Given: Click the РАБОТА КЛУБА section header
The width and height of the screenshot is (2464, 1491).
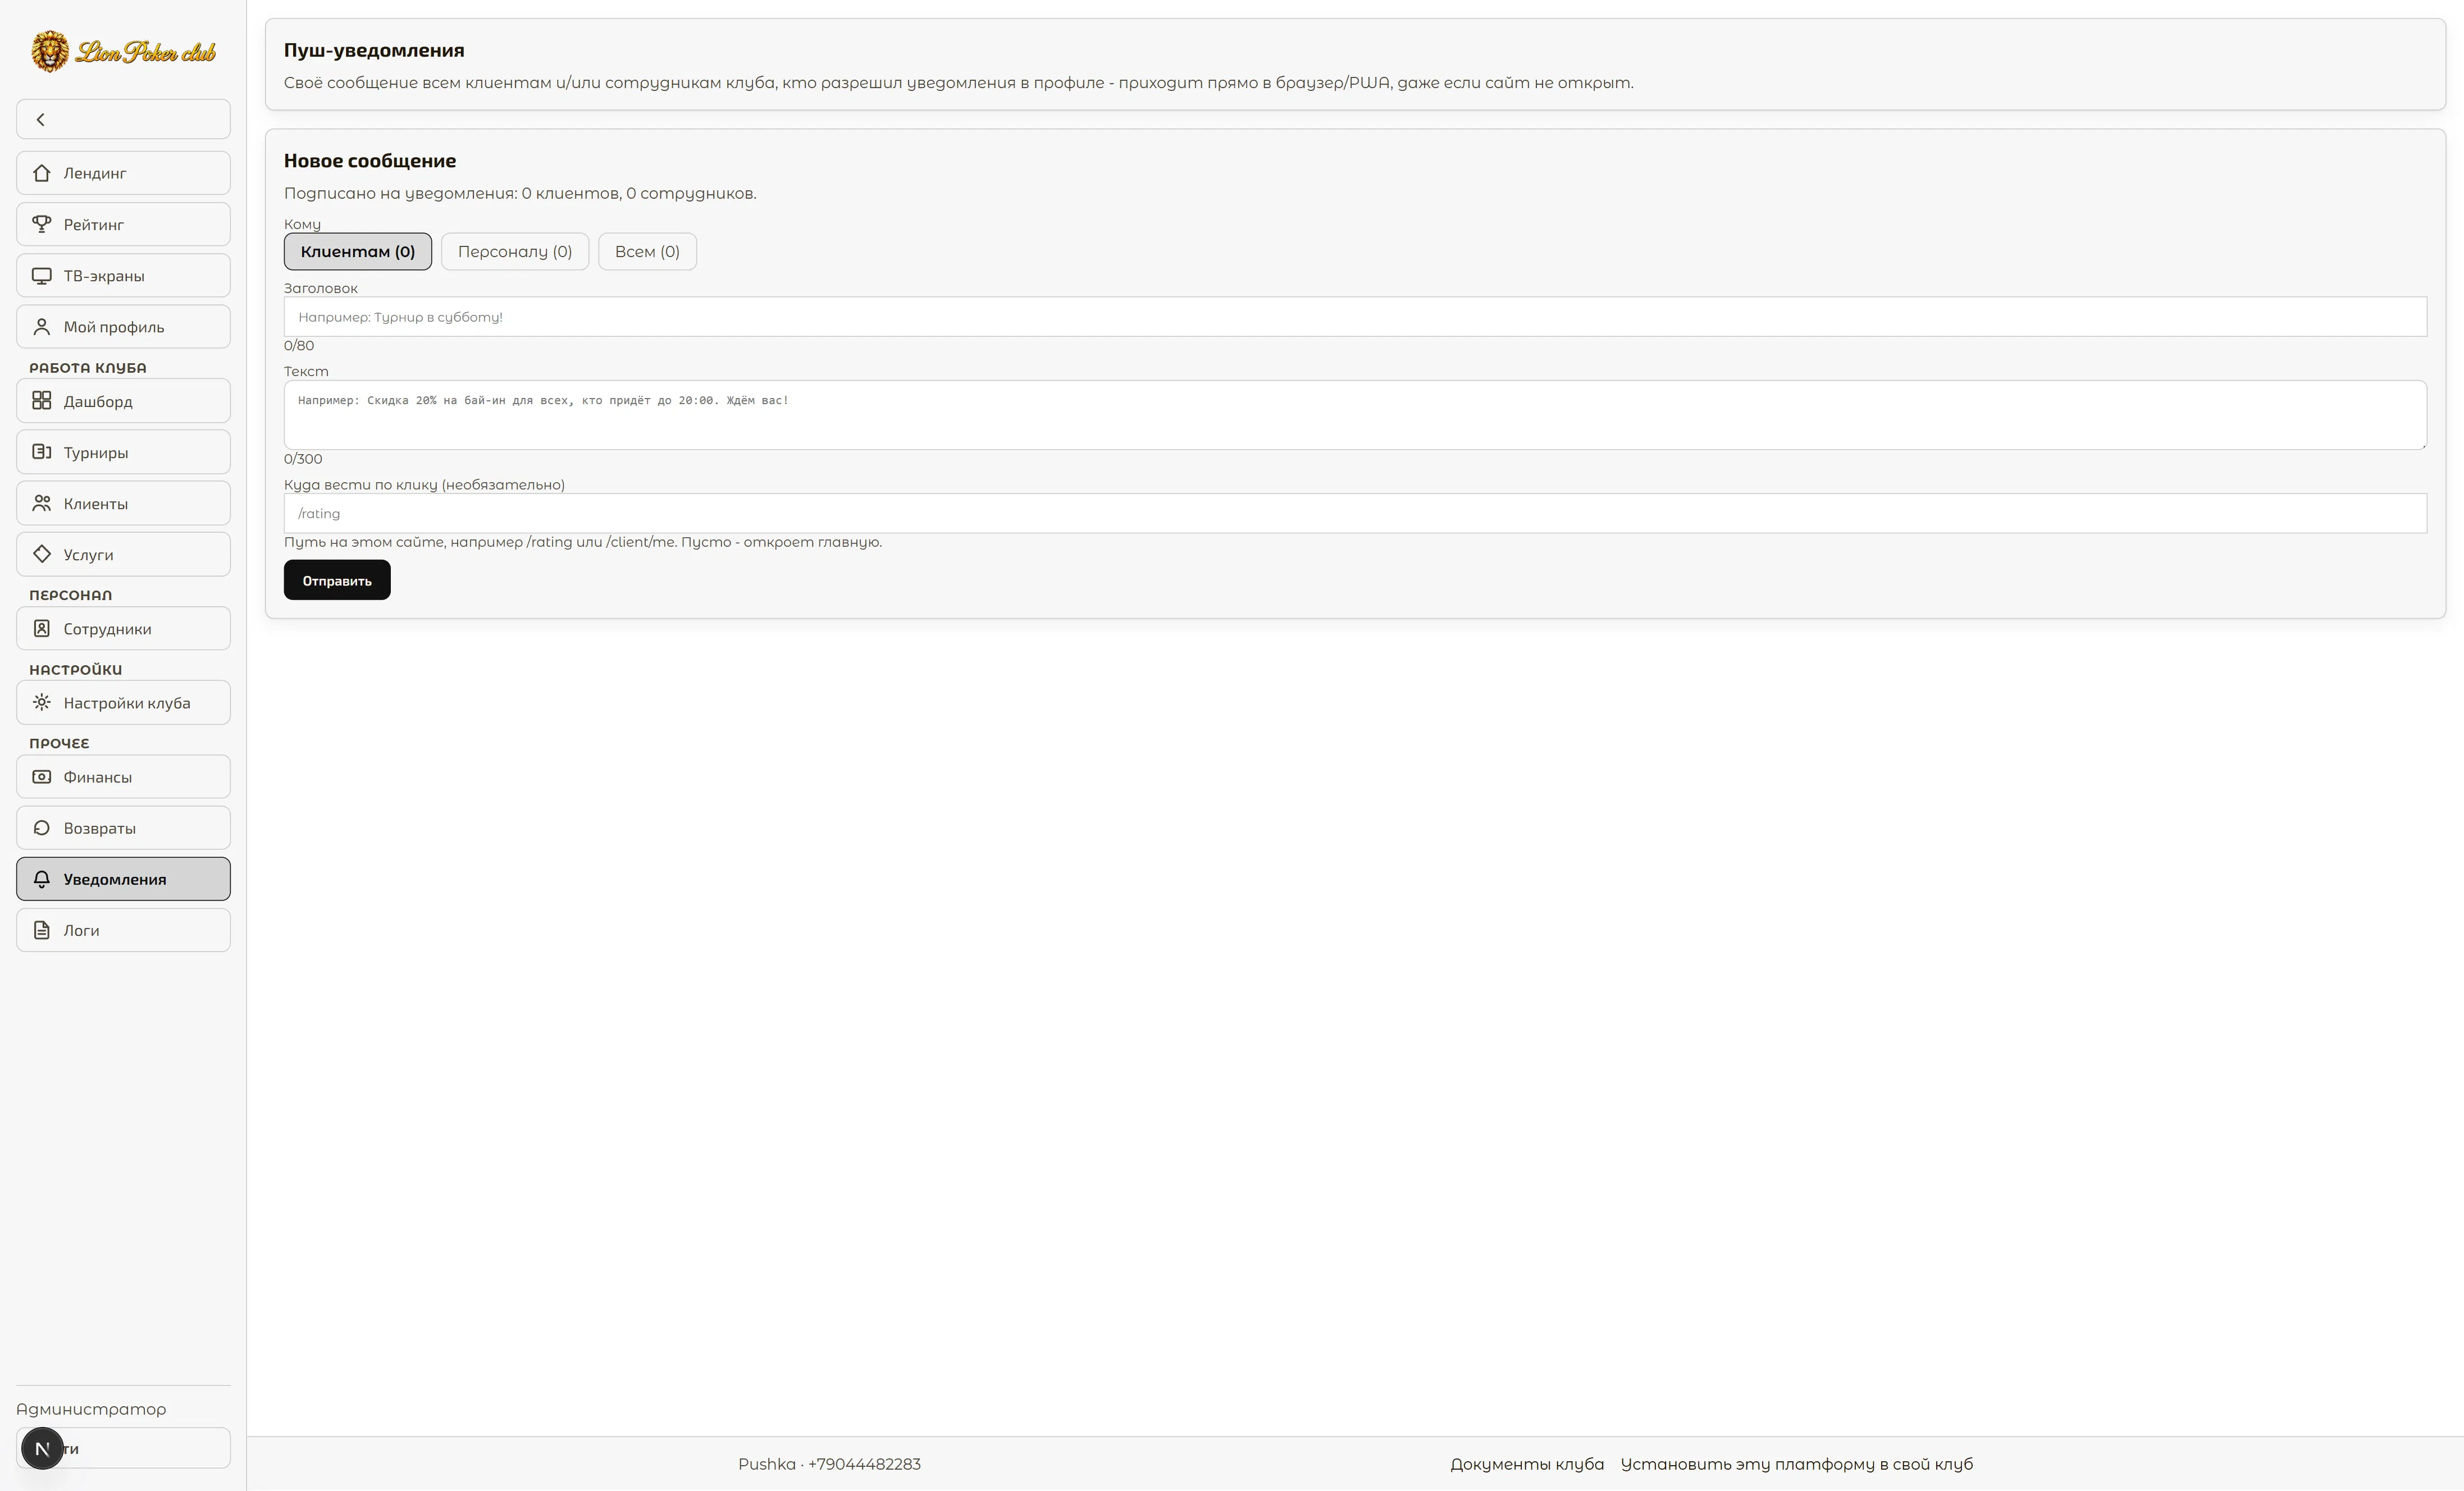Looking at the screenshot, I should [x=88, y=368].
